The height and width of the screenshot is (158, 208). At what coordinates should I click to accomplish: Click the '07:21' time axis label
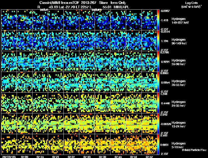(56, 157)
